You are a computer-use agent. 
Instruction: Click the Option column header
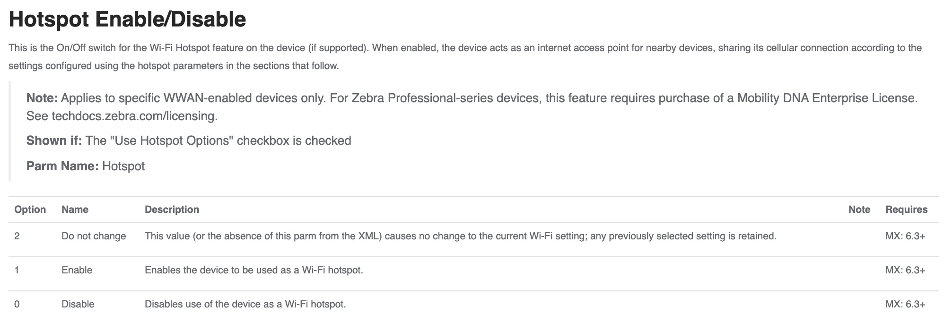point(30,210)
